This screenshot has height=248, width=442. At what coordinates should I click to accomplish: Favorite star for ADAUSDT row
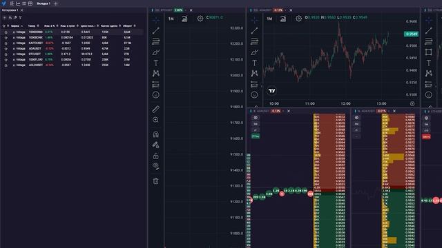6,49
